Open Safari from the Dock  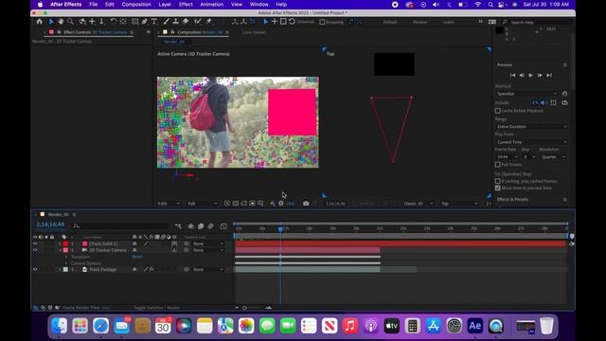tap(100, 326)
